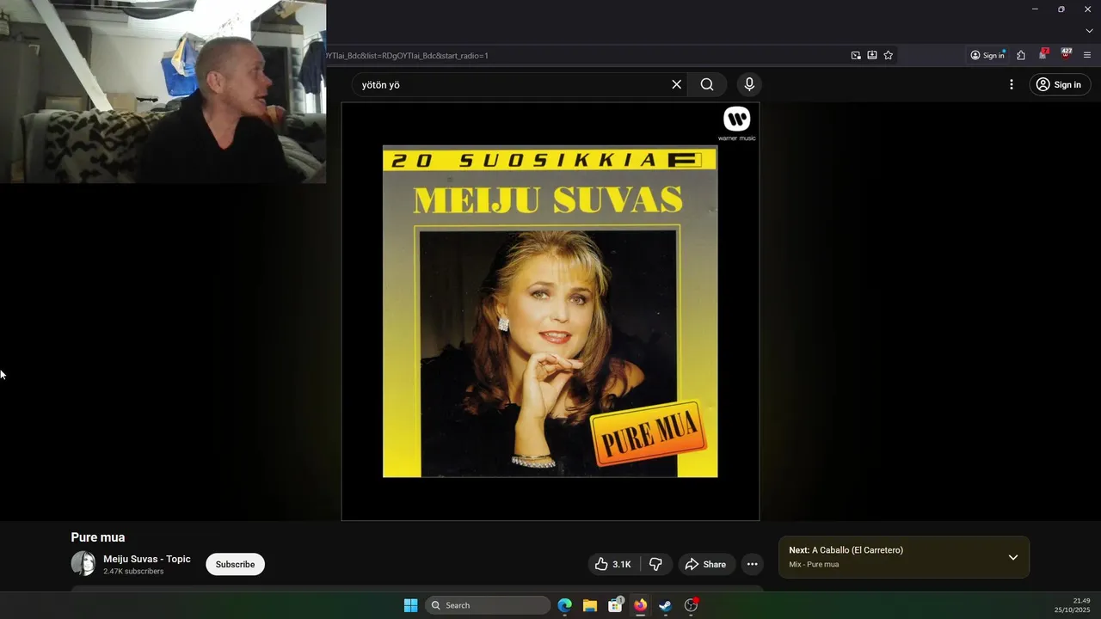Expand the list all tabs chevron

point(1089,31)
